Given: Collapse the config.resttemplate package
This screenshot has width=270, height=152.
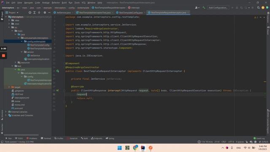Looking at the screenshot, I should 22,41.
